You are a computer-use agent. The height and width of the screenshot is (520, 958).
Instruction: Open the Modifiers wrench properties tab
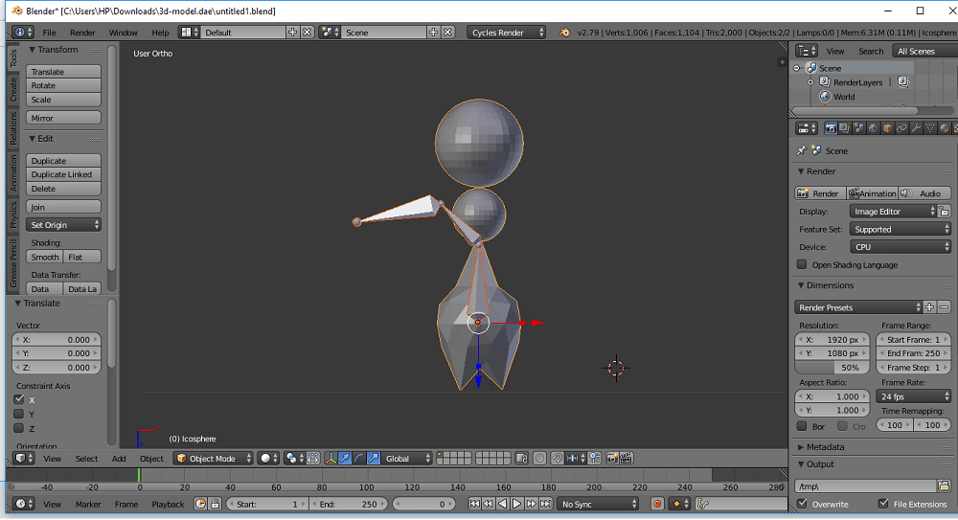(915, 128)
